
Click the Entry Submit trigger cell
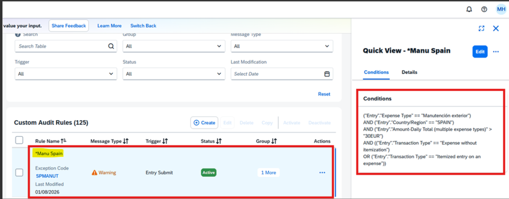tap(159, 173)
